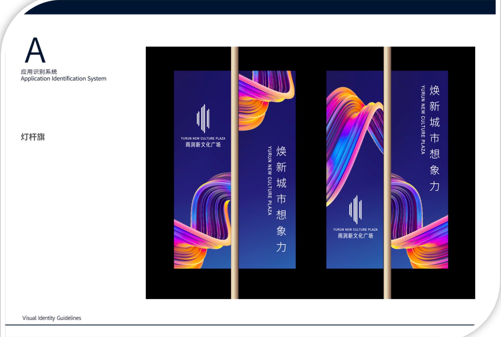Click the left gold lamp pole

pyautogui.click(x=235, y=172)
